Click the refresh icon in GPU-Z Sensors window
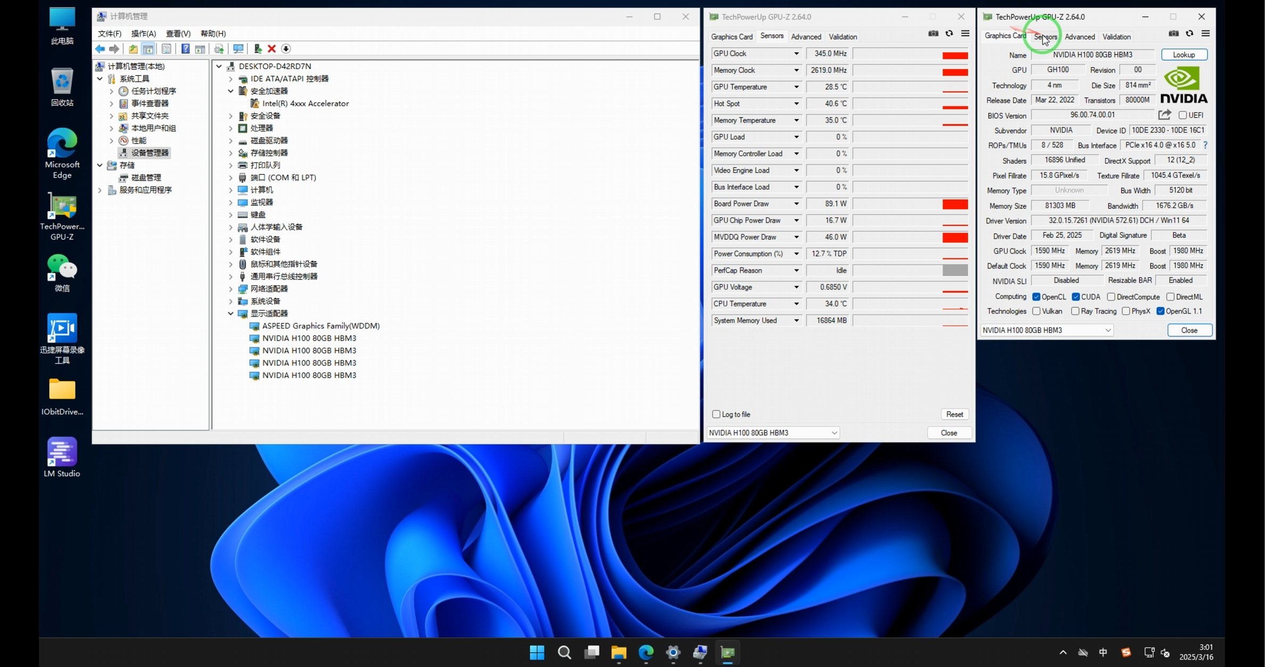 949,34
